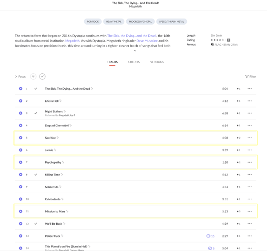This screenshot has width=267, height=251.
Task: Show versions of Junkie
Action: pyautogui.click(x=238, y=150)
